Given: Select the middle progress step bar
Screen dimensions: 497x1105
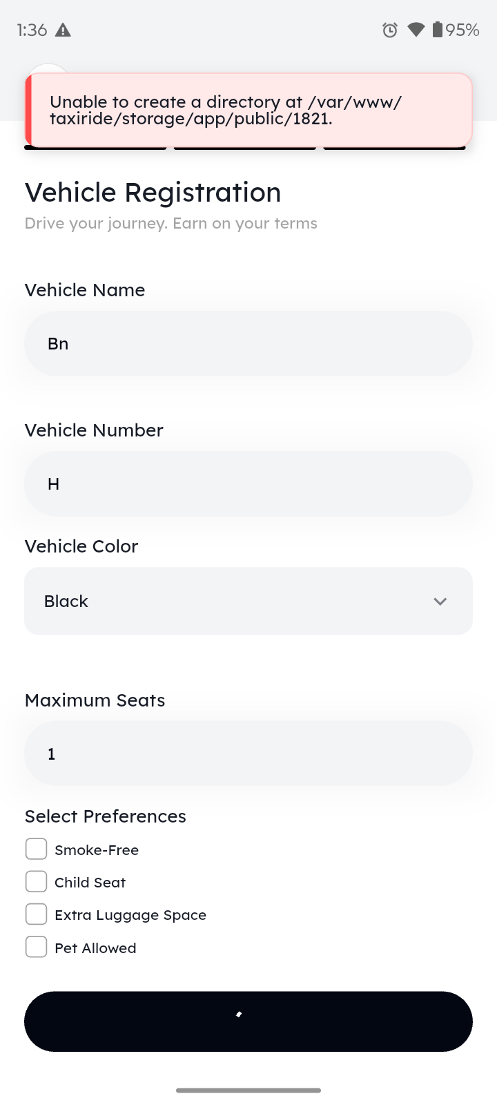Looking at the screenshot, I should pyautogui.click(x=245, y=147).
